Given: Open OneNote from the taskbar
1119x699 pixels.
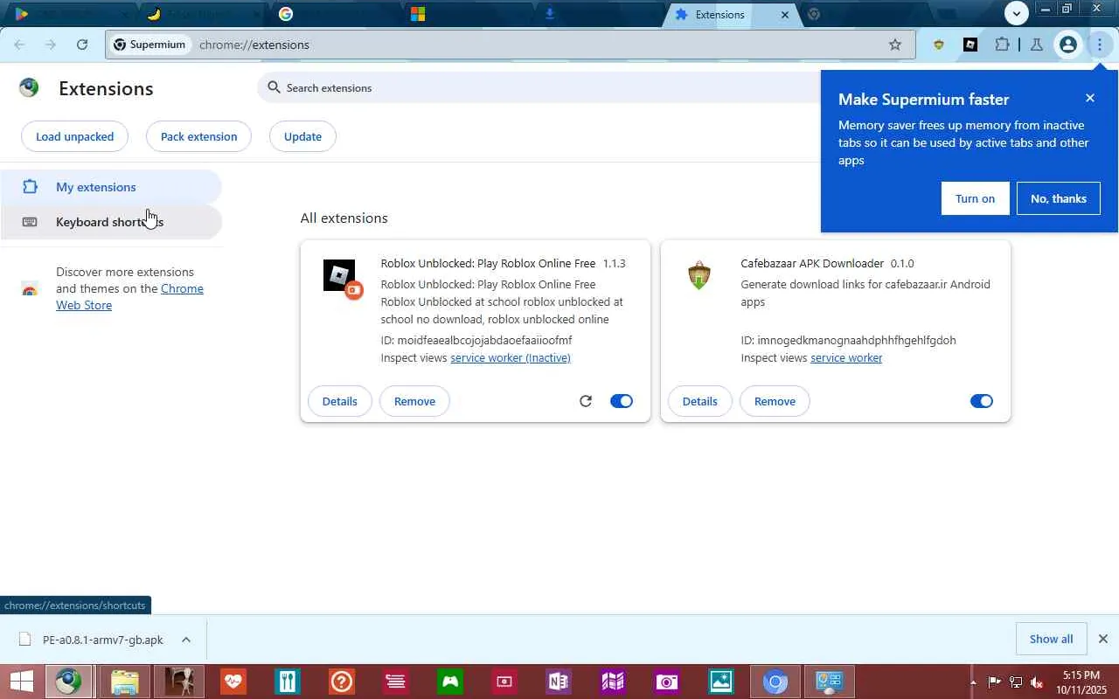Looking at the screenshot, I should point(558,682).
